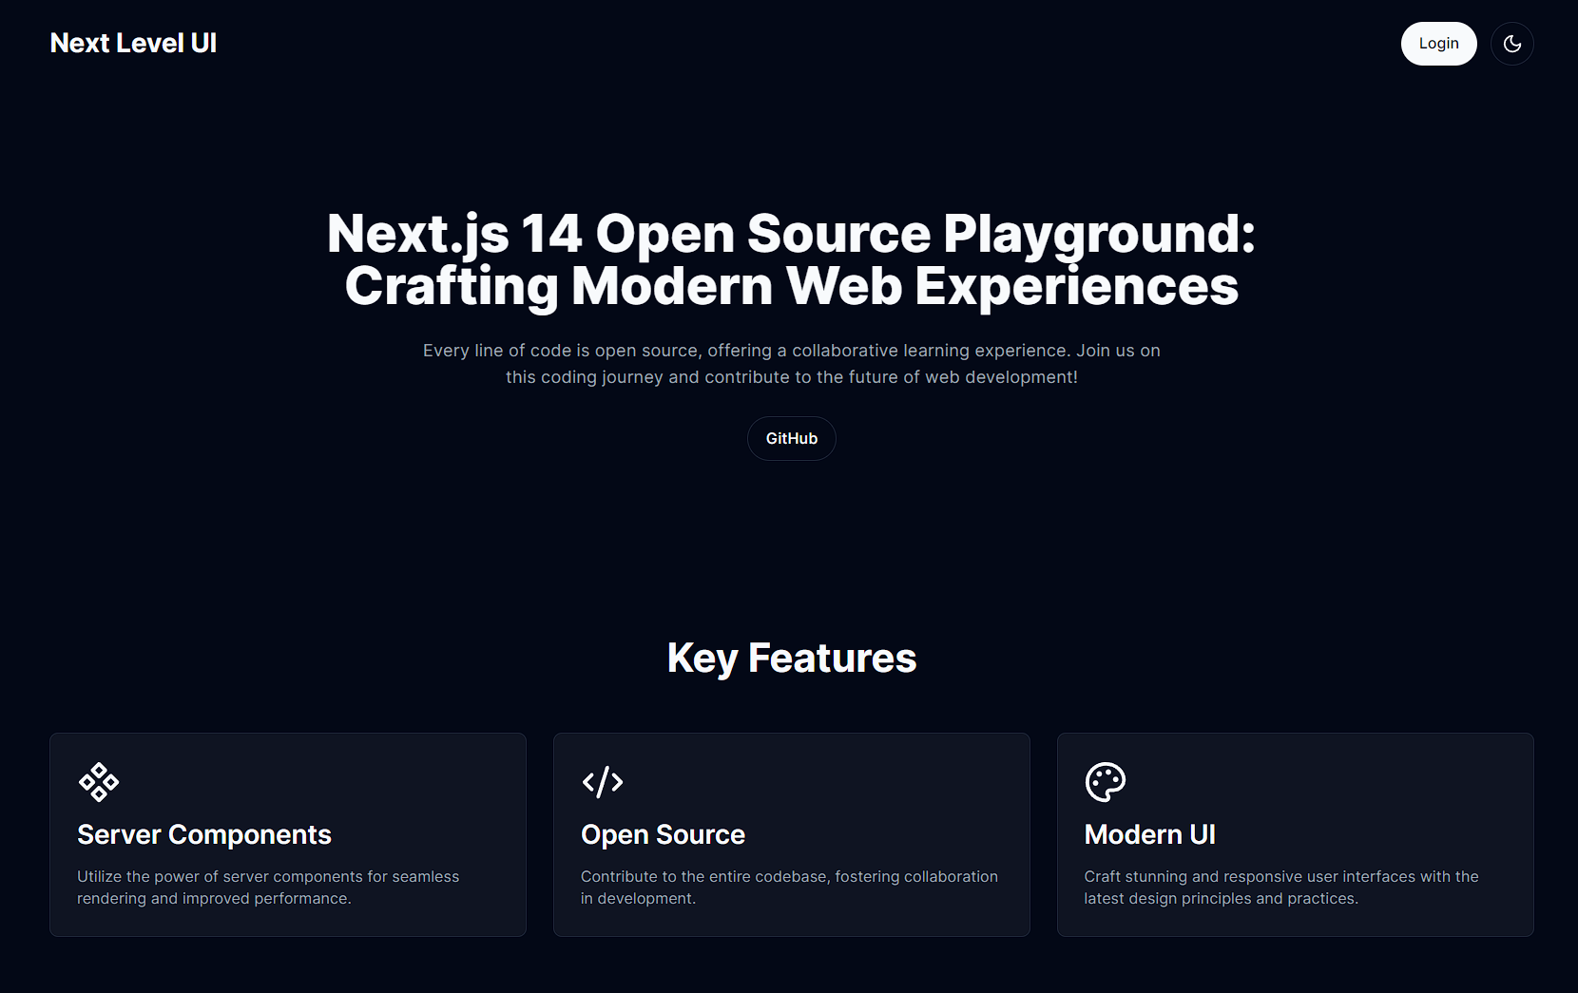Click the 'Crafting Modern Web Experiences' headline line
1578x993 pixels.
click(x=791, y=286)
